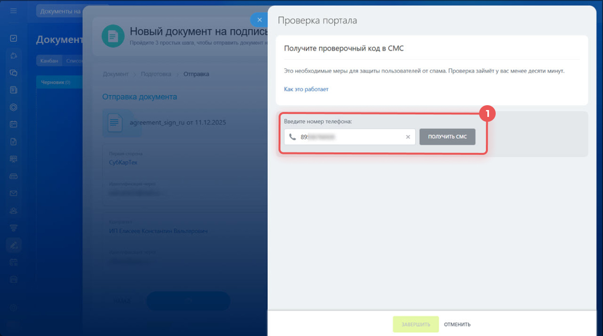The height and width of the screenshot is (336, 603).
Task: Open the chat messenger sidebar icon
Action: (x=14, y=73)
